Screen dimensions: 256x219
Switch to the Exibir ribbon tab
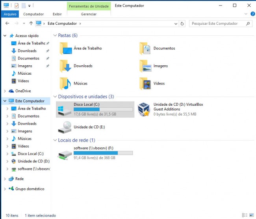[x=57, y=14]
